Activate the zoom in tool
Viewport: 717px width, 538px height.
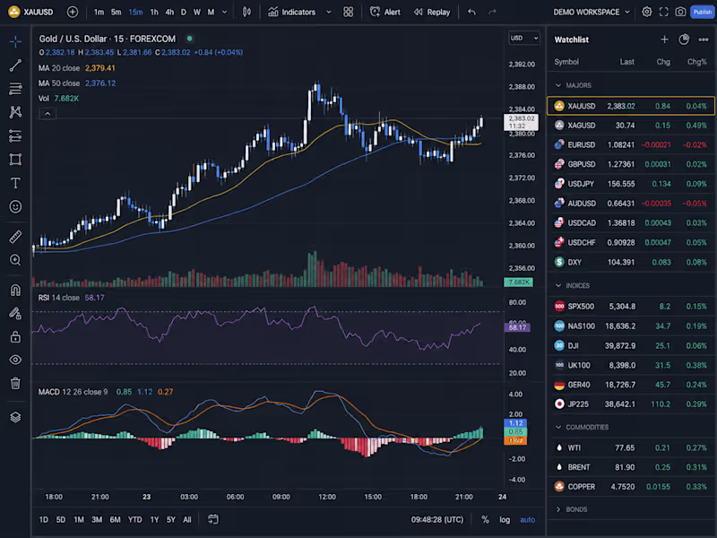click(15, 260)
